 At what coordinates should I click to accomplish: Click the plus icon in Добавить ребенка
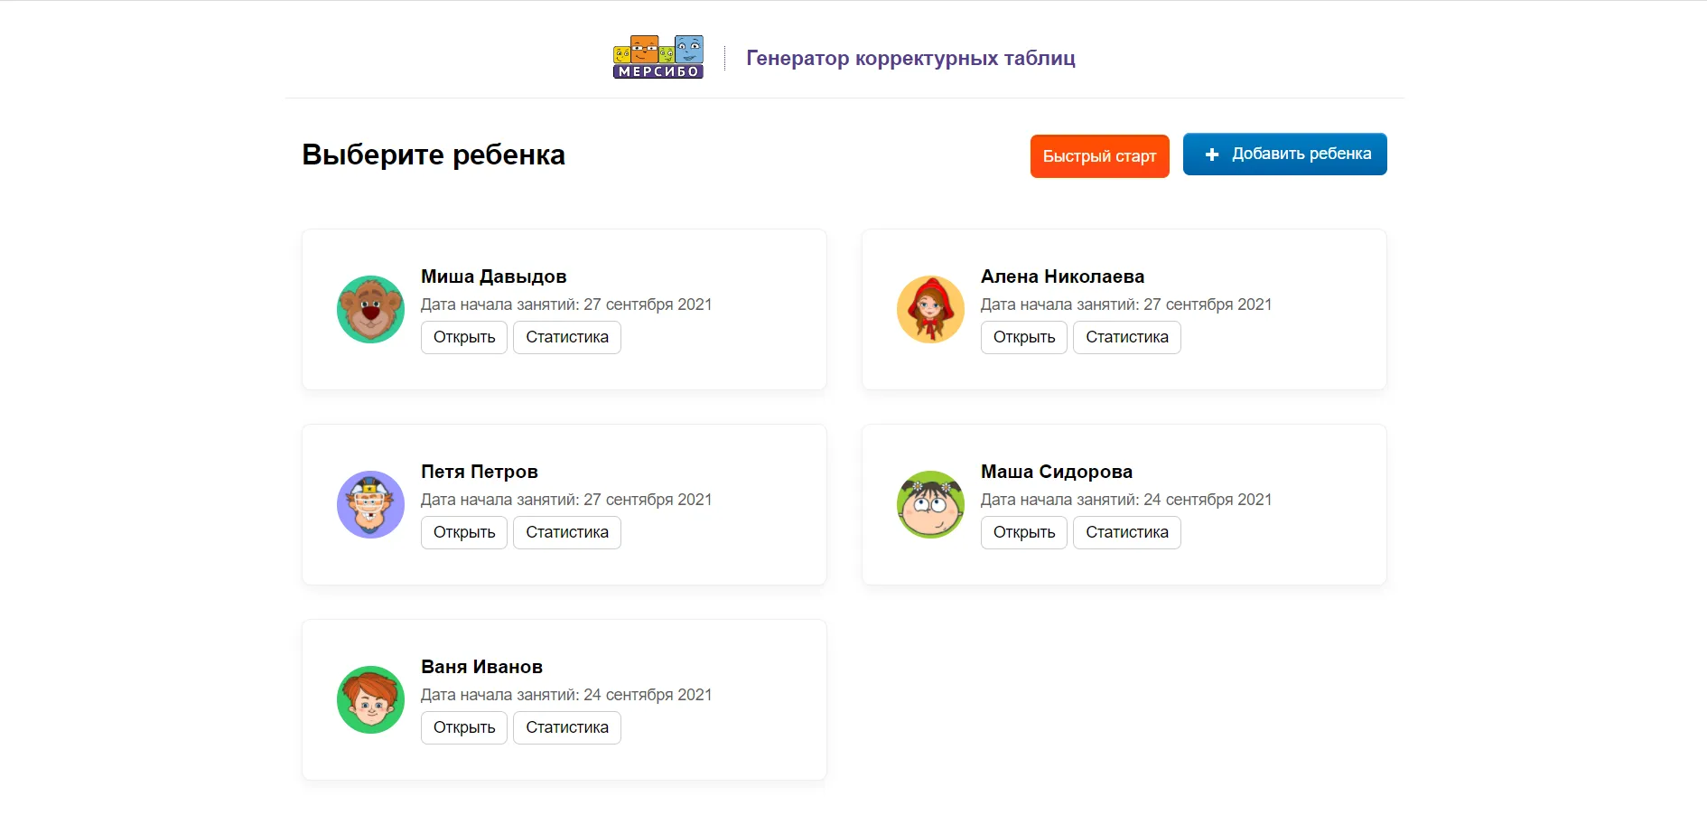[x=1212, y=155]
